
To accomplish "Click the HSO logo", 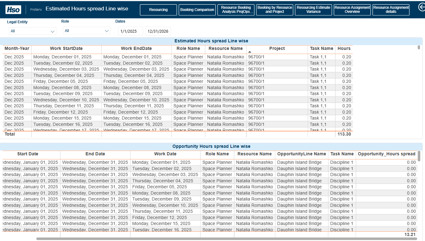I will [13, 9].
